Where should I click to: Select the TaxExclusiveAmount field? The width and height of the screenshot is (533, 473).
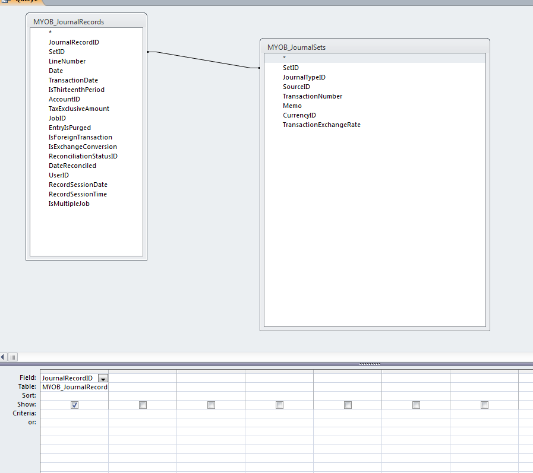[86, 109]
